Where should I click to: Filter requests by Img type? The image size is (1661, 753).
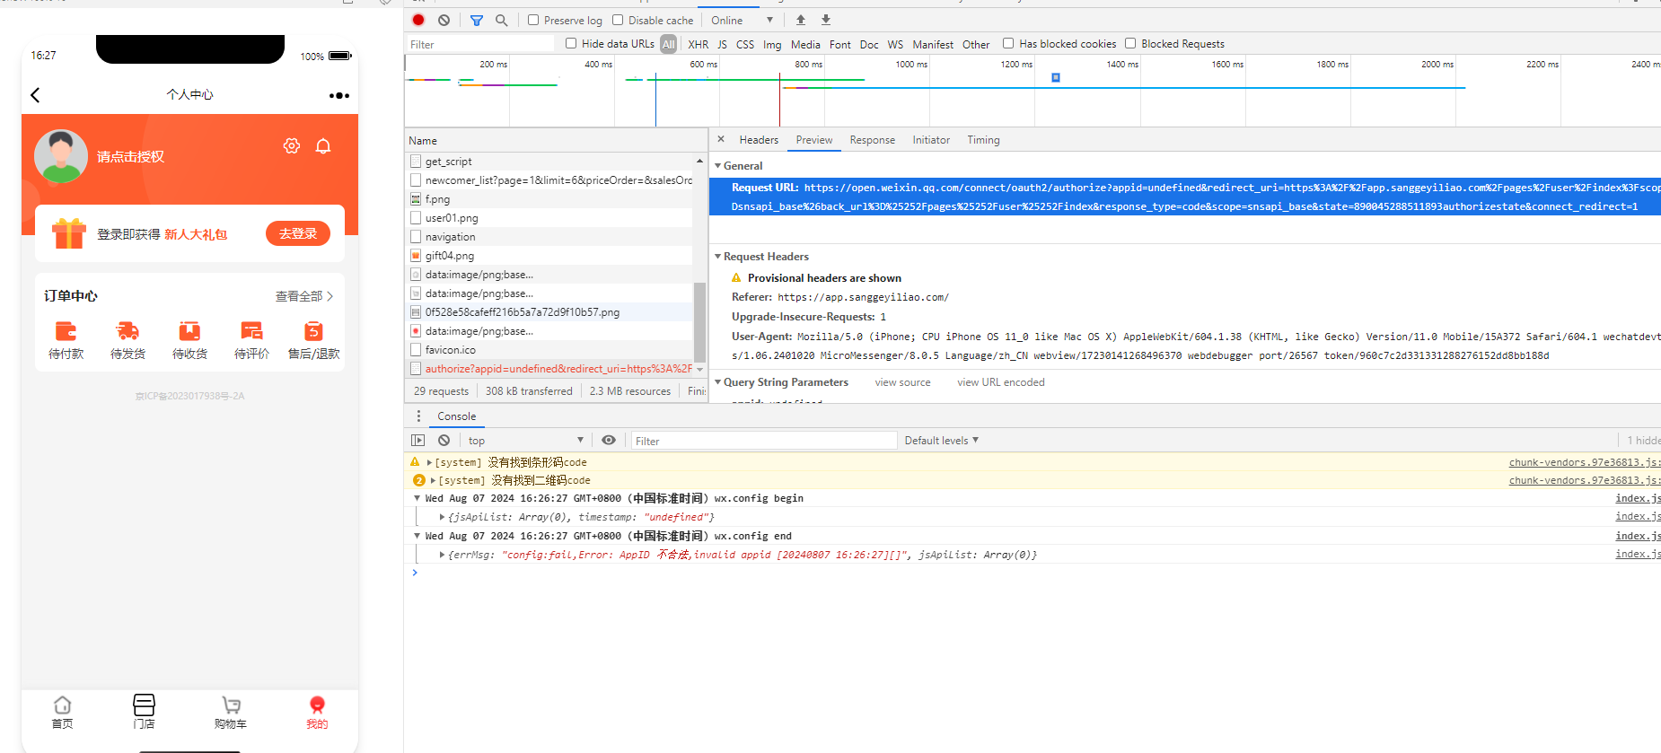click(772, 44)
